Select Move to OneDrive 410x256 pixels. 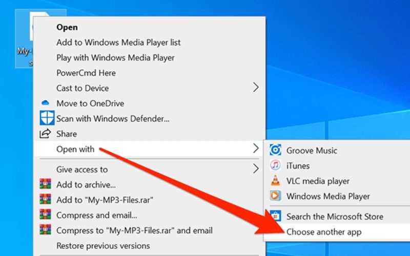[149, 103]
